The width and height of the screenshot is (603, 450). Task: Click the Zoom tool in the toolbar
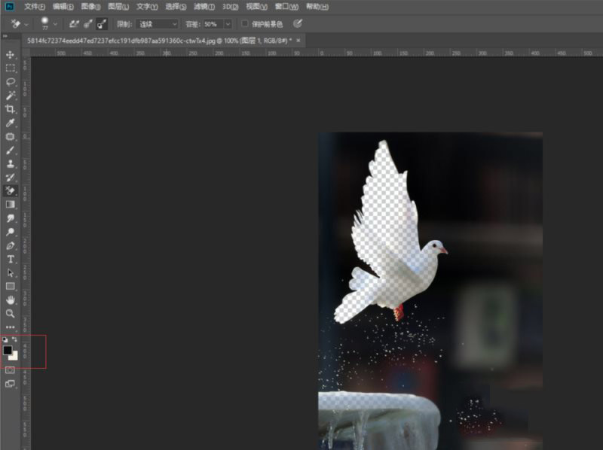click(x=11, y=313)
